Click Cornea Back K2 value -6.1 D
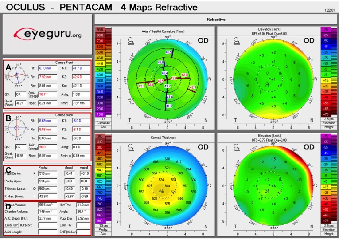The image size is (339, 240). (x=81, y=130)
